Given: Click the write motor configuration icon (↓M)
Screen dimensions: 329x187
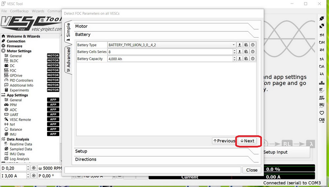Looking at the screenshot, I should click(322, 50).
